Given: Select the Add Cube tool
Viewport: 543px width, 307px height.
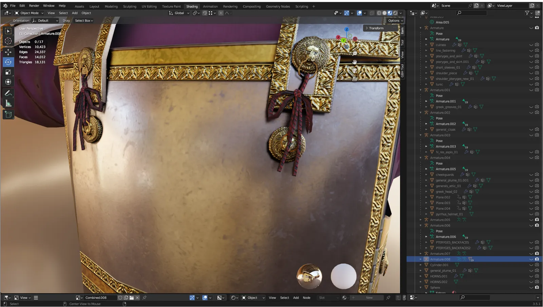Looking at the screenshot, I should [x=8, y=115].
